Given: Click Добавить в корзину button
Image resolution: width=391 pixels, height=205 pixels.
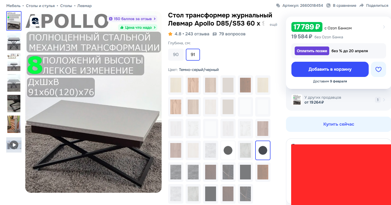Looking at the screenshot, I should point(330,69).
